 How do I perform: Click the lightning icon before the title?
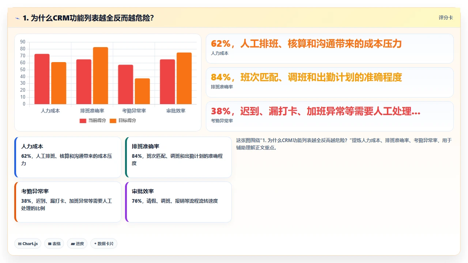tap(17, 18)
